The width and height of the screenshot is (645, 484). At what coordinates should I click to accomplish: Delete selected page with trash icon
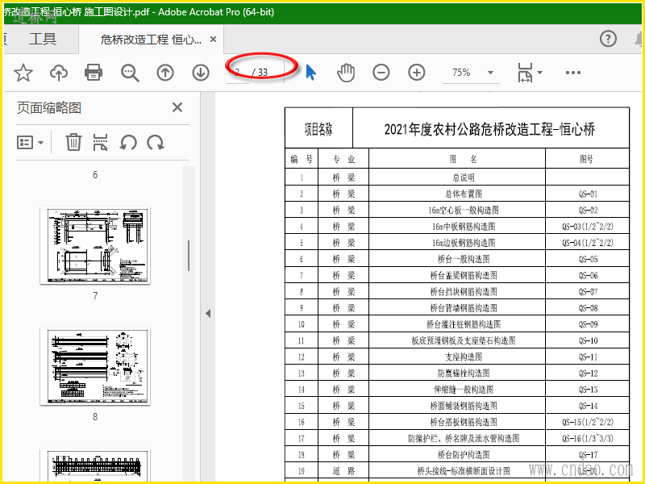click(x=73, y=143)
